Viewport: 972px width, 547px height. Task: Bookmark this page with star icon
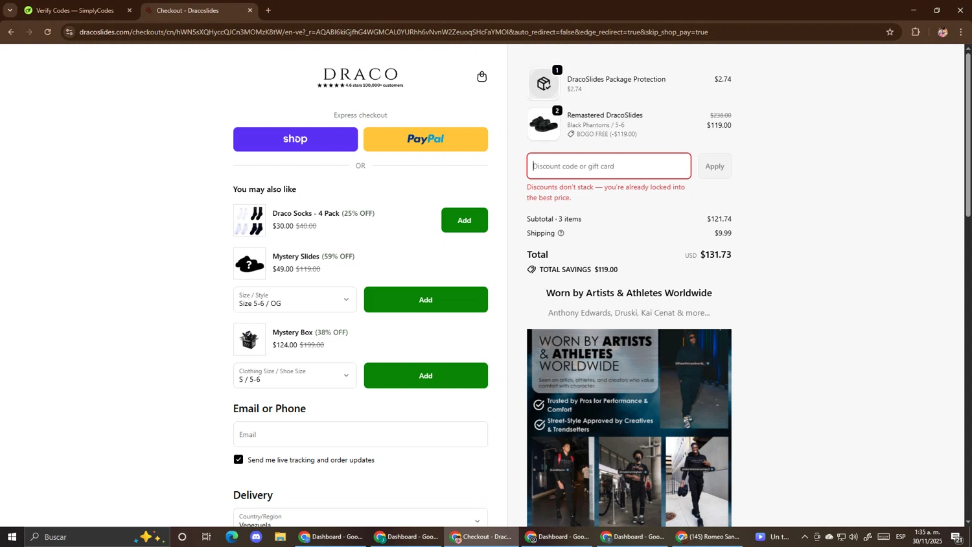click(890, 32)
